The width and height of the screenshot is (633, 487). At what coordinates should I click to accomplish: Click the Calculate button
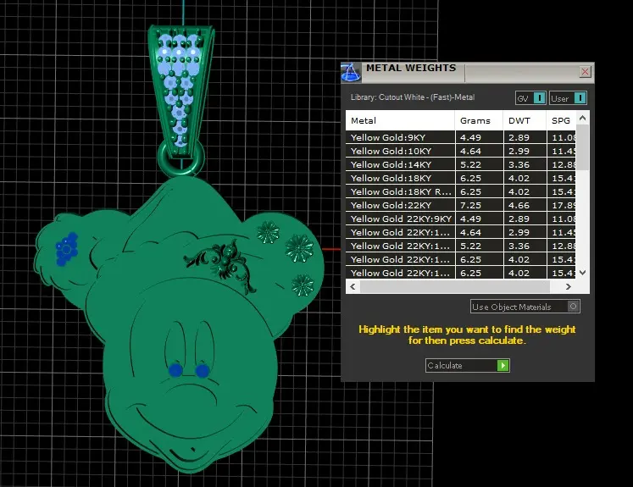[468, 365]
